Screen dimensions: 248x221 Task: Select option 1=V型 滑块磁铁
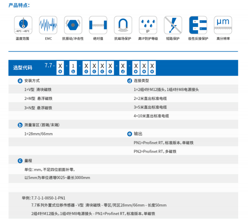(38, 90)
